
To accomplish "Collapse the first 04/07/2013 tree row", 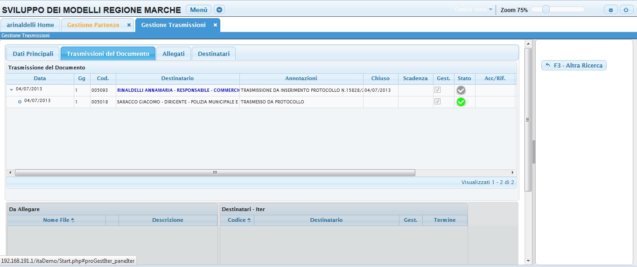I will click(x=12, y=89).
